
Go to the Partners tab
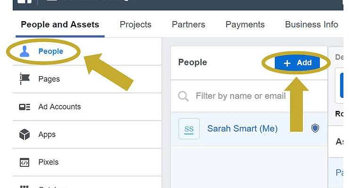point(188,24)
